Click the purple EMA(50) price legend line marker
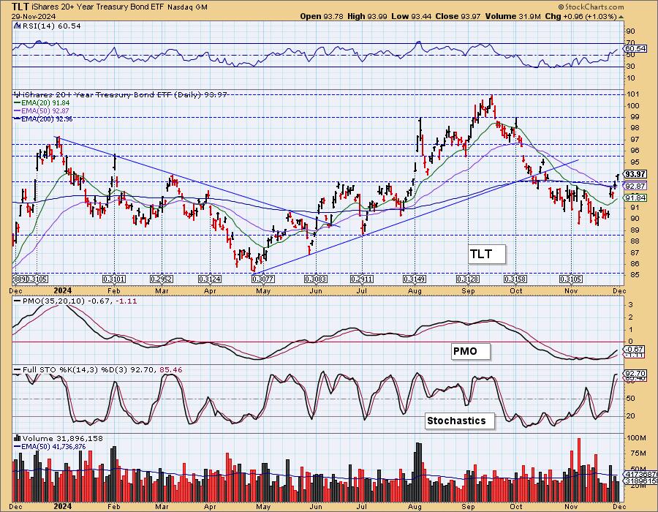658x512 pixels. 18,110
